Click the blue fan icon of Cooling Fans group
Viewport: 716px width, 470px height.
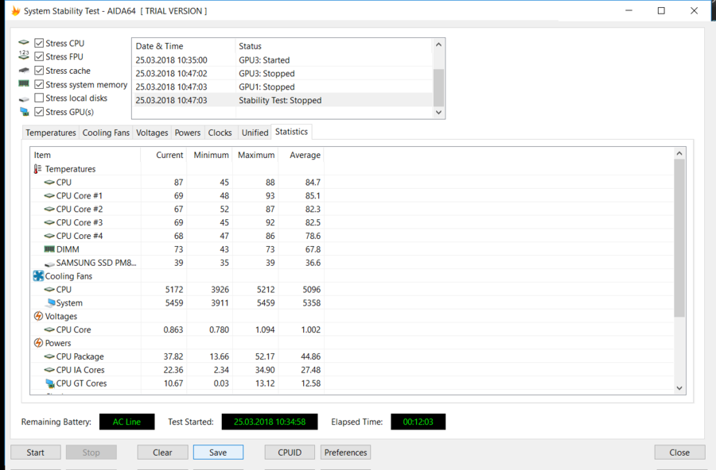(38, 275)
